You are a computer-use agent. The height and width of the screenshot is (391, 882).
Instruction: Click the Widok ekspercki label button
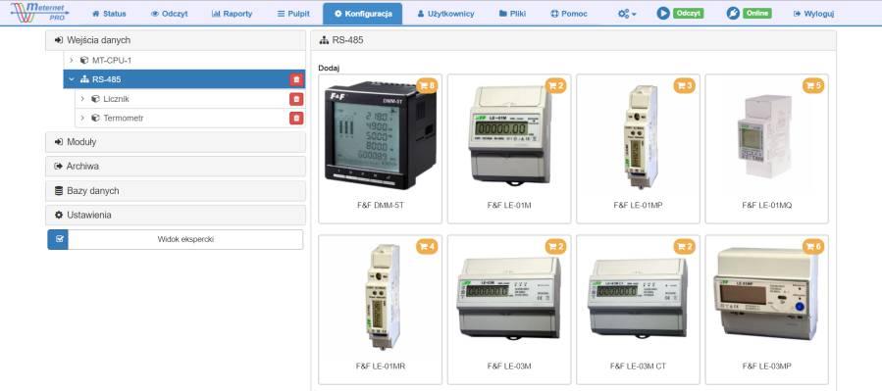(x=185, y=239)
